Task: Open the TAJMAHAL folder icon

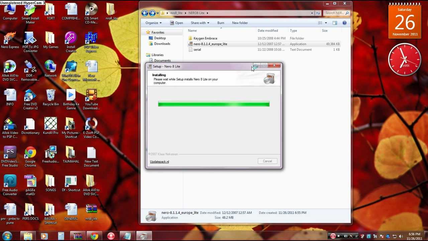Action: pyautogui.click(x=71, y=155)
